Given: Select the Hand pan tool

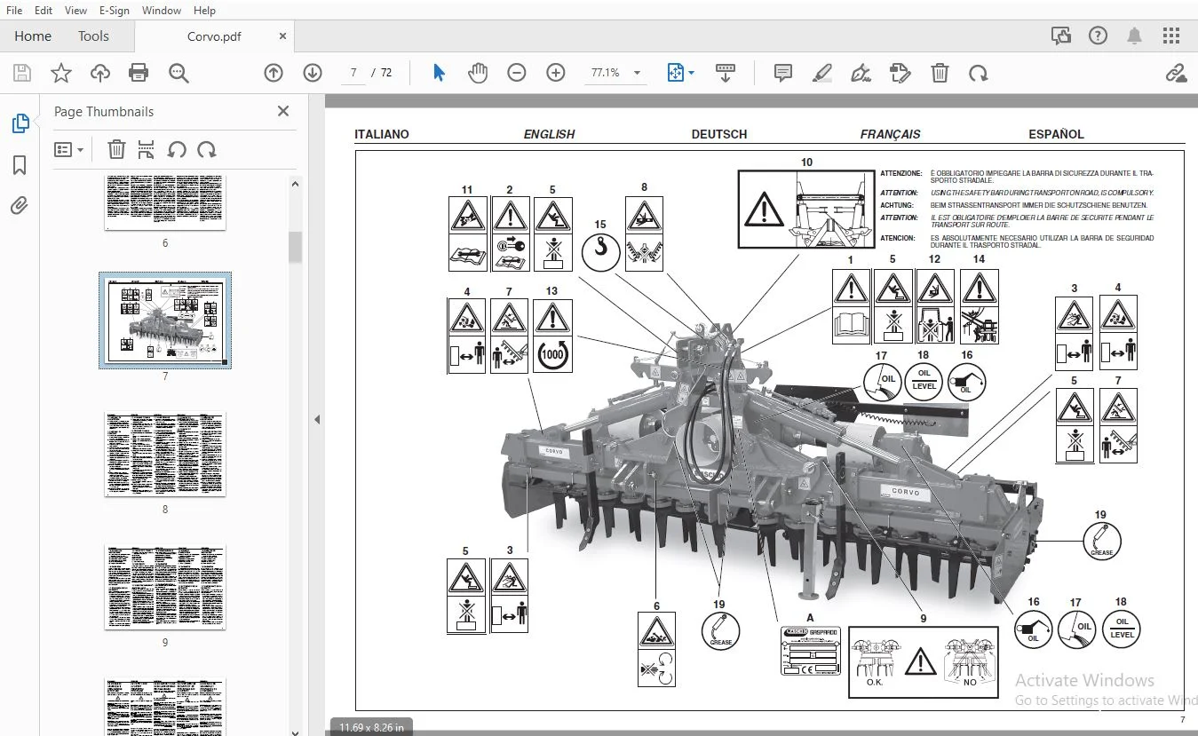Looking at the screenshot, I should point(478,73).
